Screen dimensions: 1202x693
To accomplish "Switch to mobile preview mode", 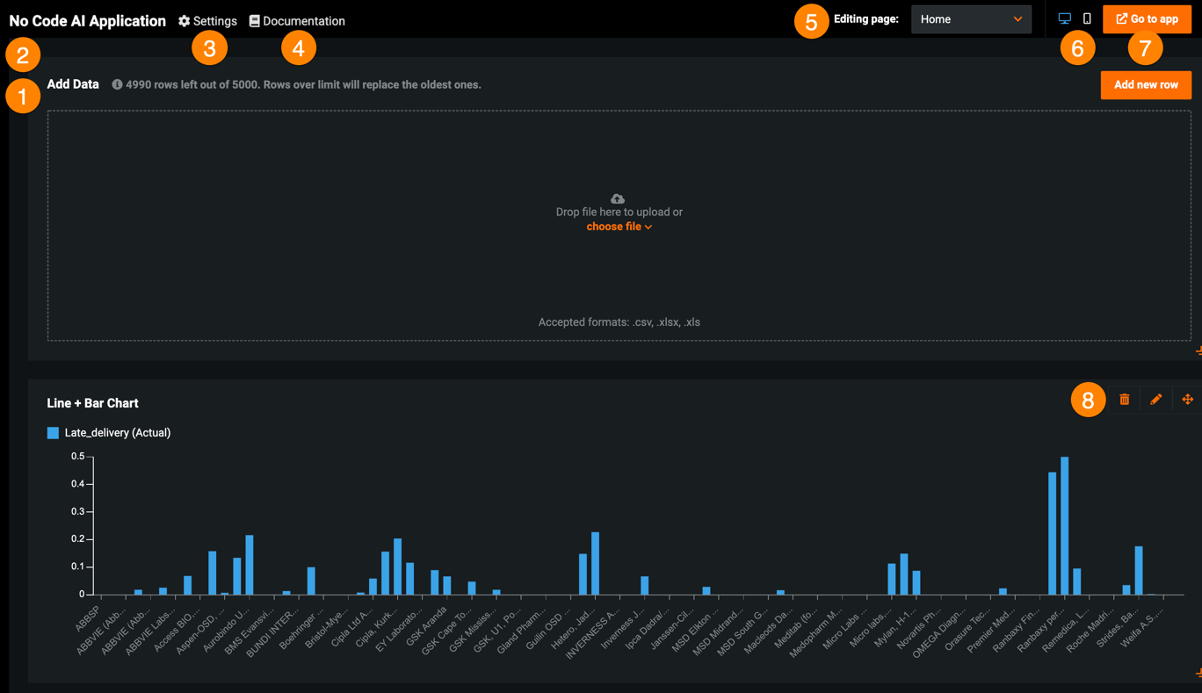I will tap(1087, 18).
